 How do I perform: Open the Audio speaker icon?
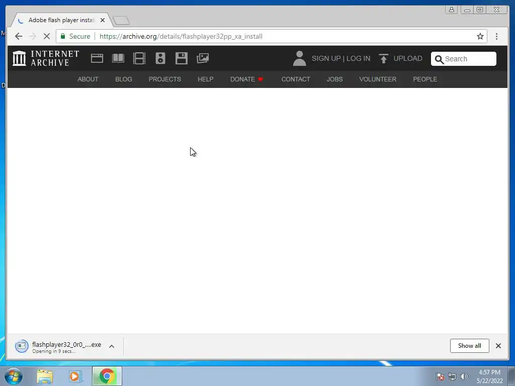pyautogui.click(x=160, y=58)
